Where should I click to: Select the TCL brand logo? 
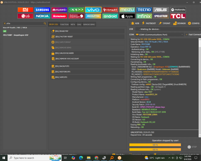click(178, 16)
